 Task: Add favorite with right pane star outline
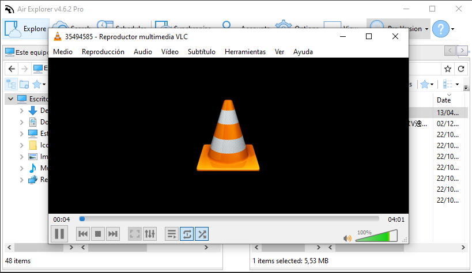click(448, 69)
